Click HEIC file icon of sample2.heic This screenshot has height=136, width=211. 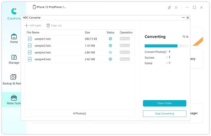tap(30, 46)
